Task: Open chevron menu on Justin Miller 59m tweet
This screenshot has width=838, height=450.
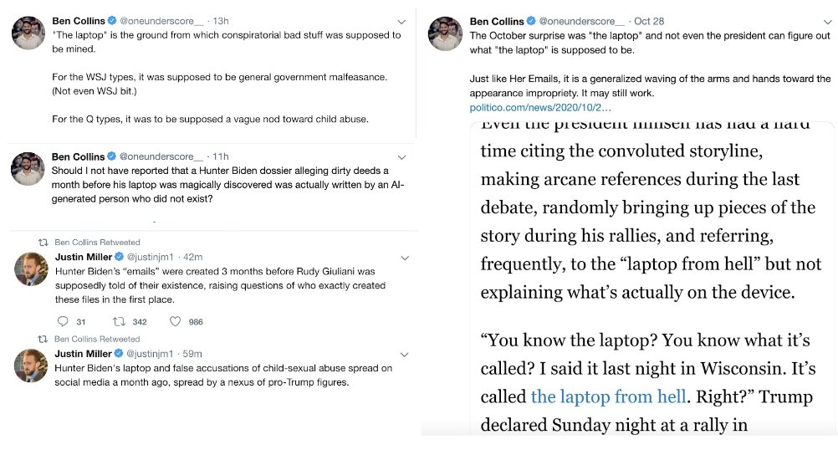Action: coord(405,355)
